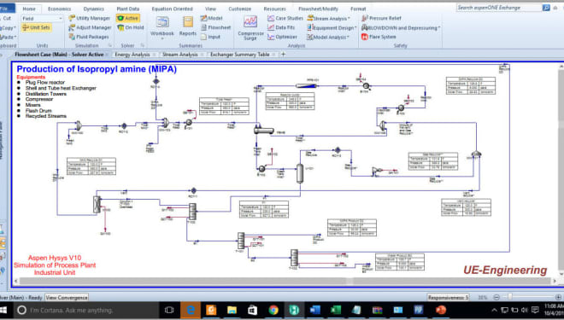Open the Optimizer
The image size is (564, 320).
[x=282, y=37]
